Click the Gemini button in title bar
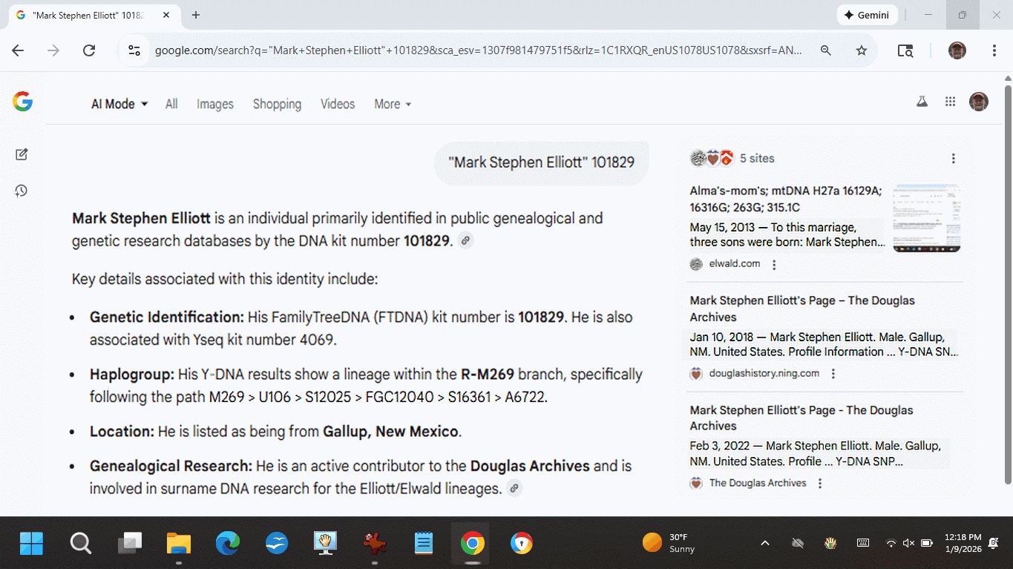 (x=868, y=15)
